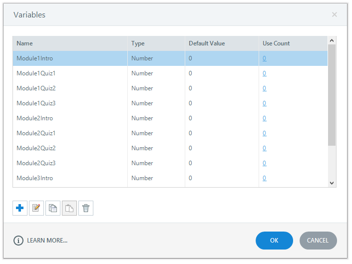
Task: Click the Copy variable icon
Action: (x=53, y=208)
